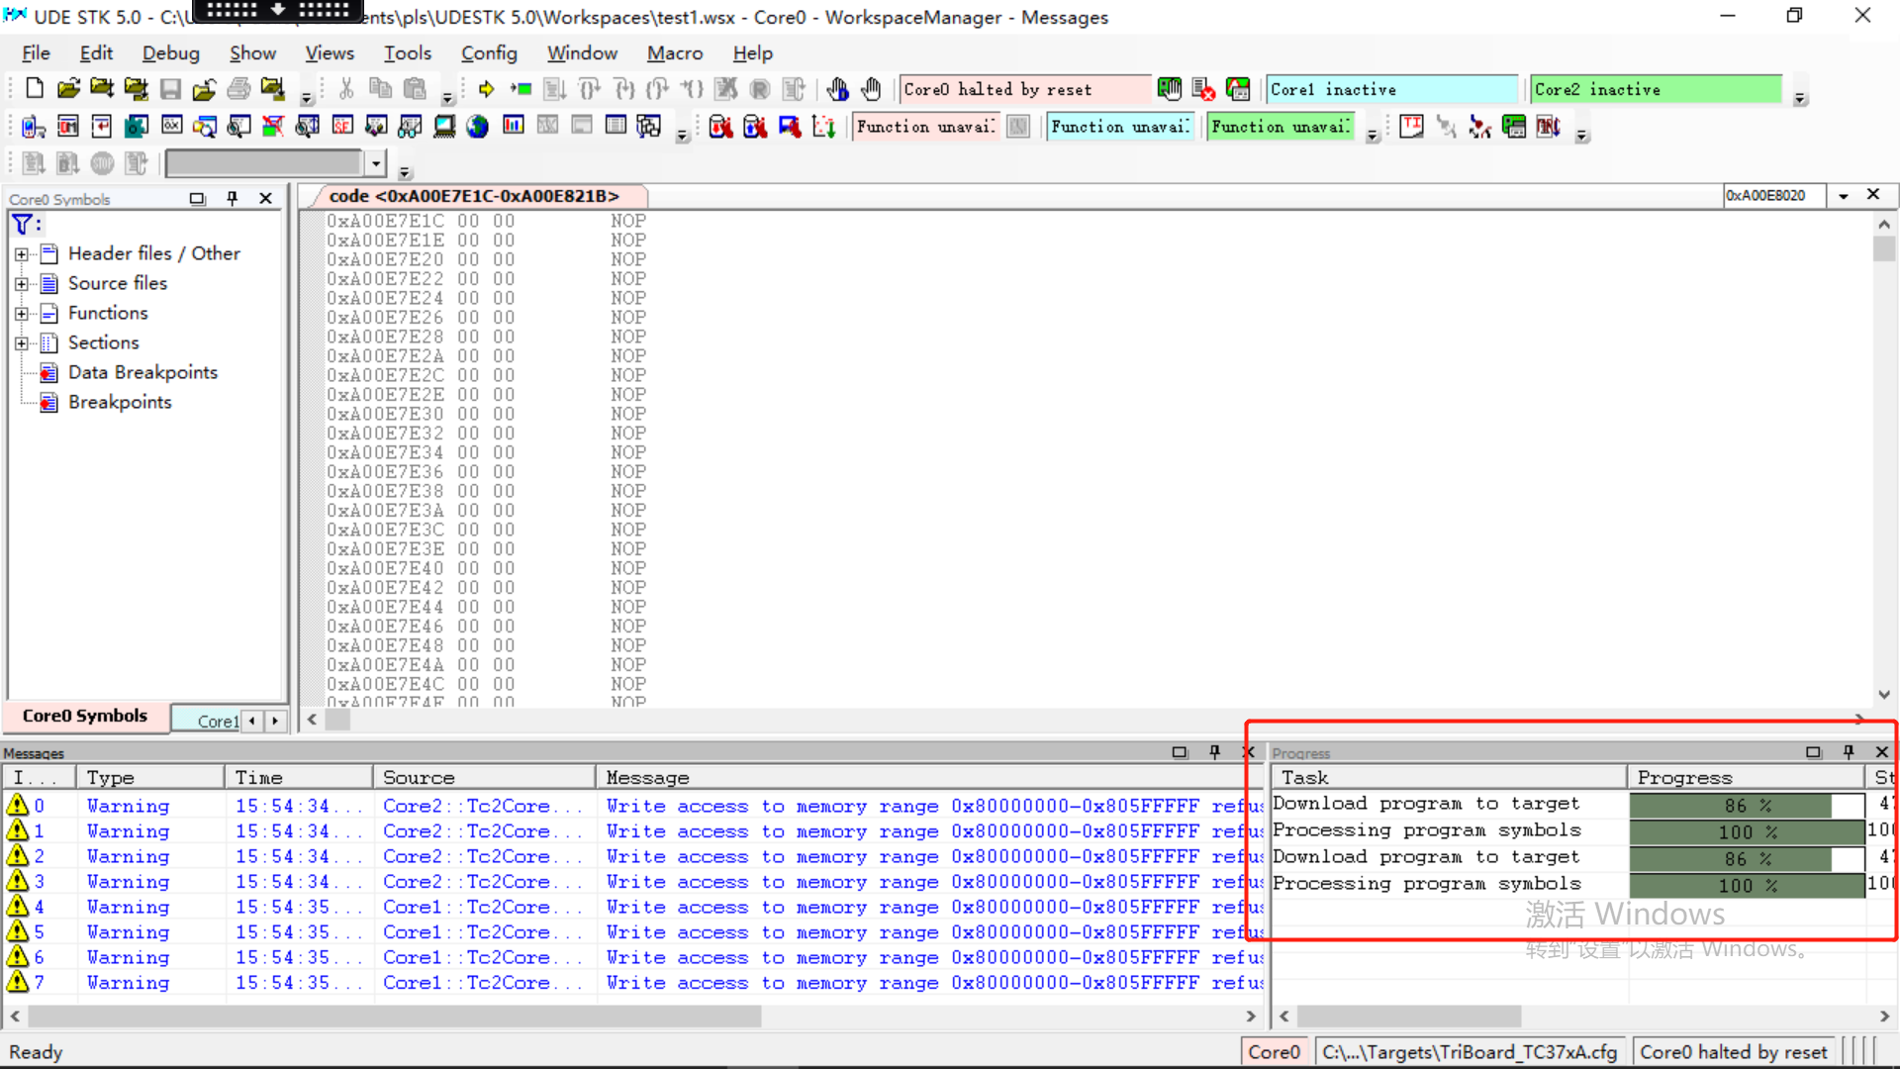Click the Messages panel horizontal scrollbar

[x=396, y=1017]
